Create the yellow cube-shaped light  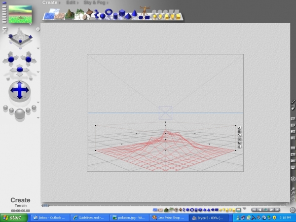click(x=179, y=17)
